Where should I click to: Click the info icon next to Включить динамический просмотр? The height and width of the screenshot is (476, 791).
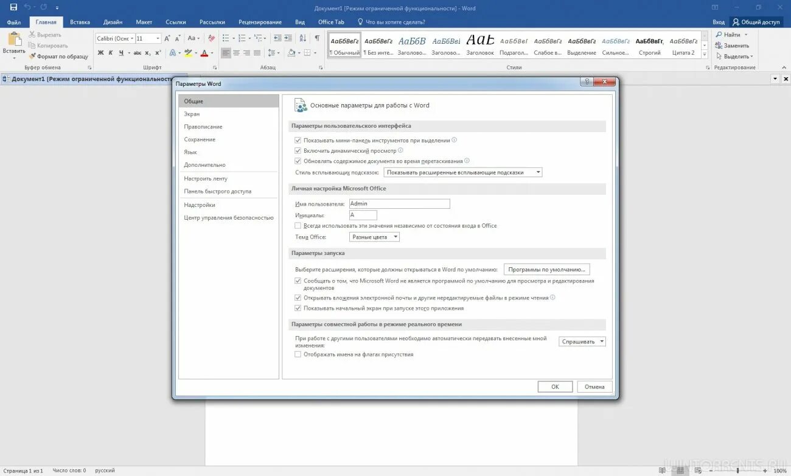tap(400, 150)
